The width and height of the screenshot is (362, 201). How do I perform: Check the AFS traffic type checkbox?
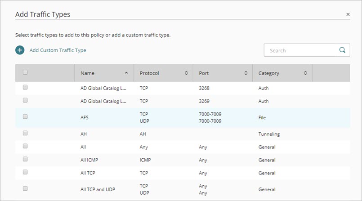click(x=25, y=116)
